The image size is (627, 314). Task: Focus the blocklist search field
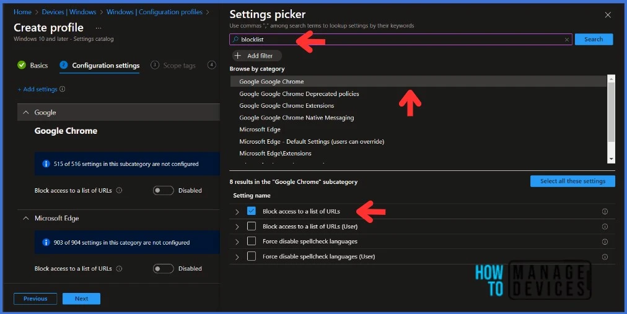(x=401, y=39)
